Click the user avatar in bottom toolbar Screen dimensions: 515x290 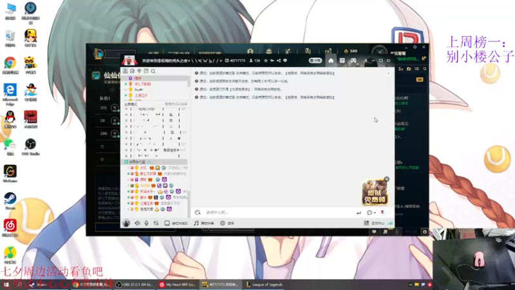tap(126, 223)
